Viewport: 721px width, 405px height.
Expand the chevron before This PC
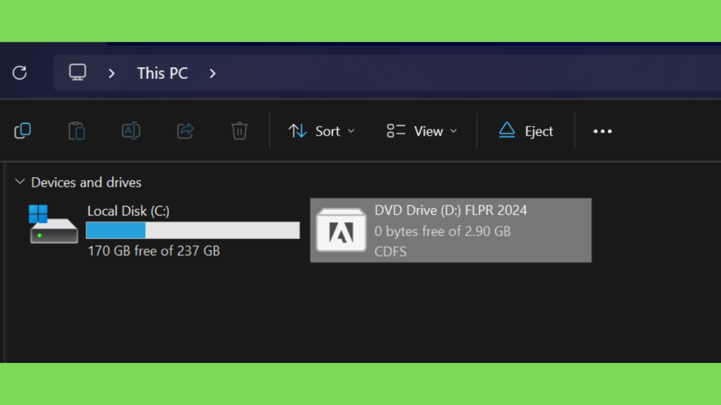[x=112, y=73]
